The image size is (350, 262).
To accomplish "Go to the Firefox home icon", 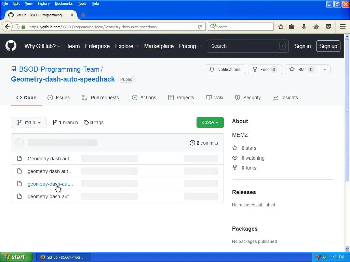I will (x=316, y=27).
